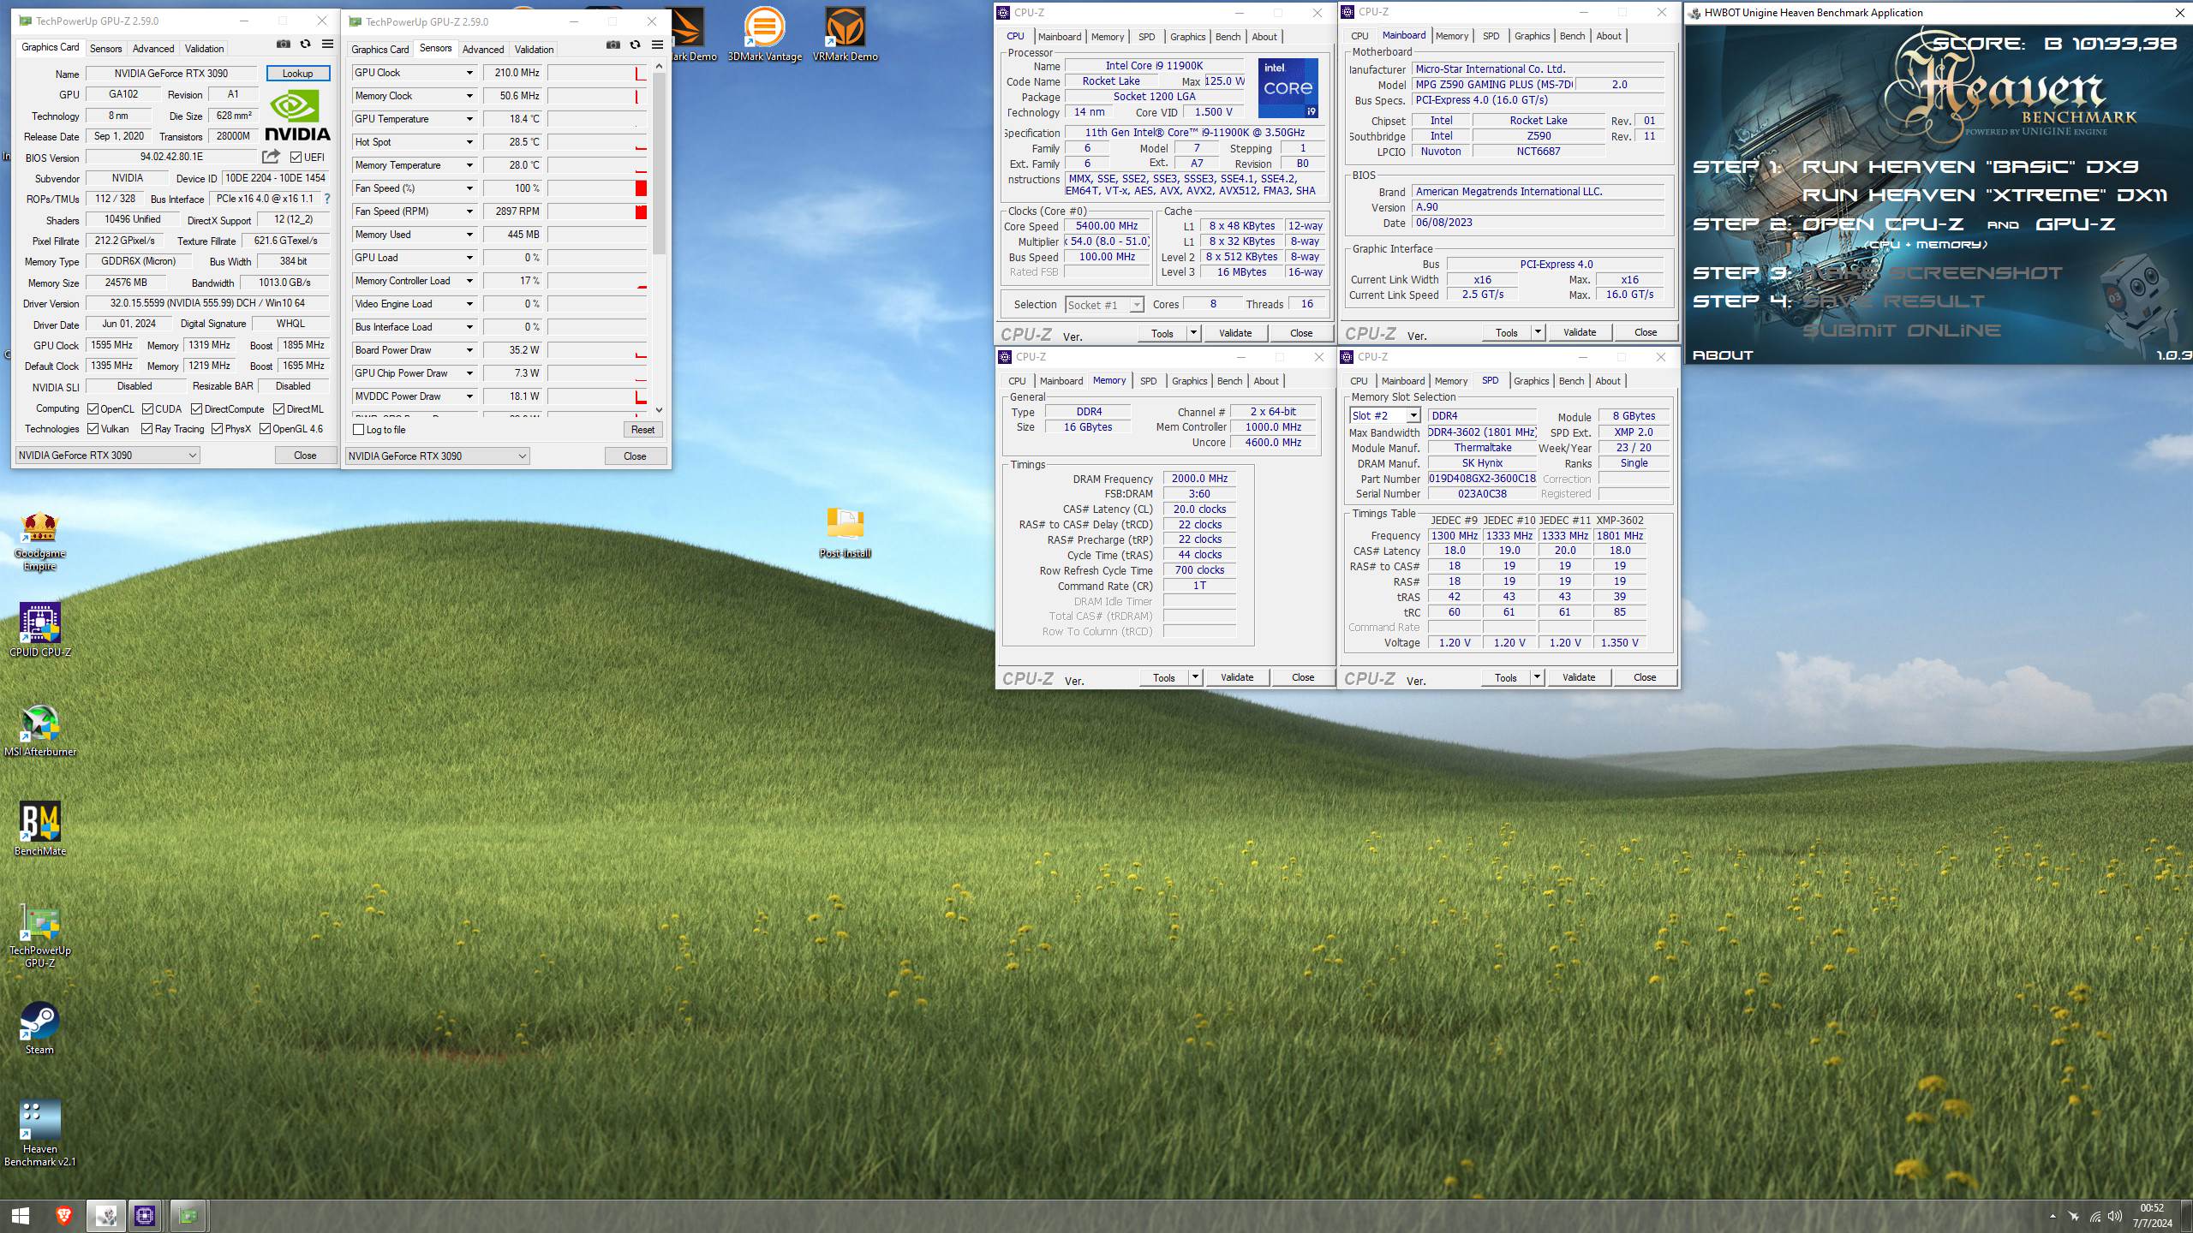The image size is (2193, 1233).
Task: Click GPU Clock sensor graph
Action: point(597,73)
